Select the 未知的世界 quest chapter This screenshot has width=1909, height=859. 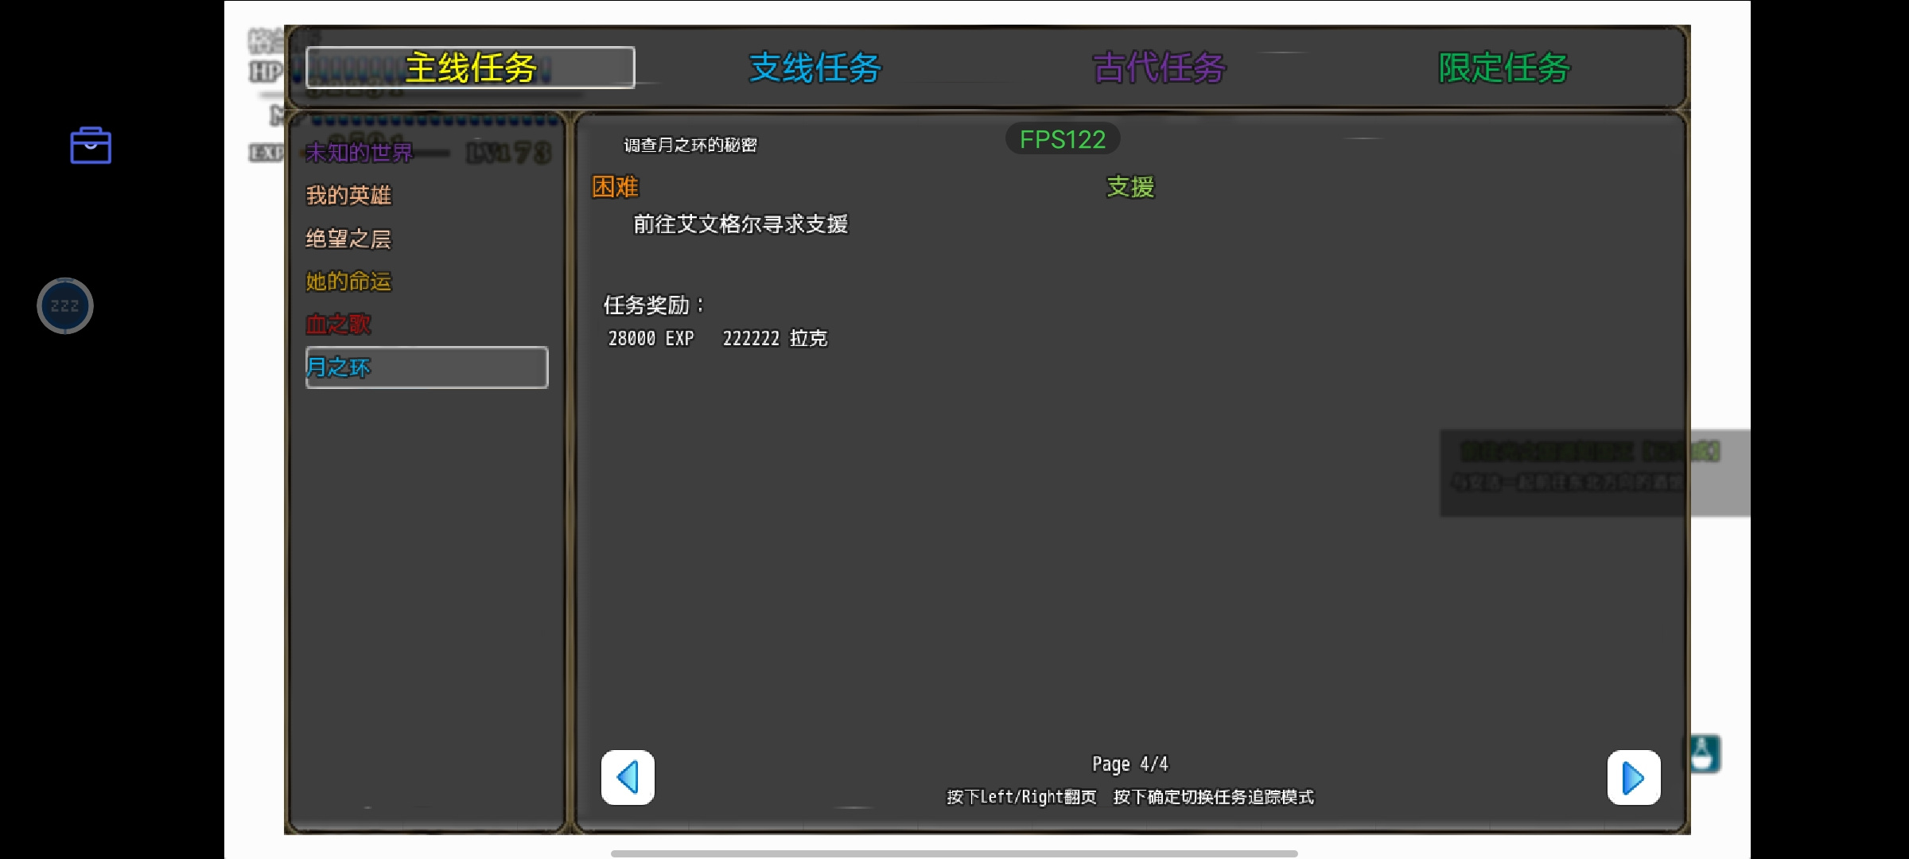coord(360,152)
